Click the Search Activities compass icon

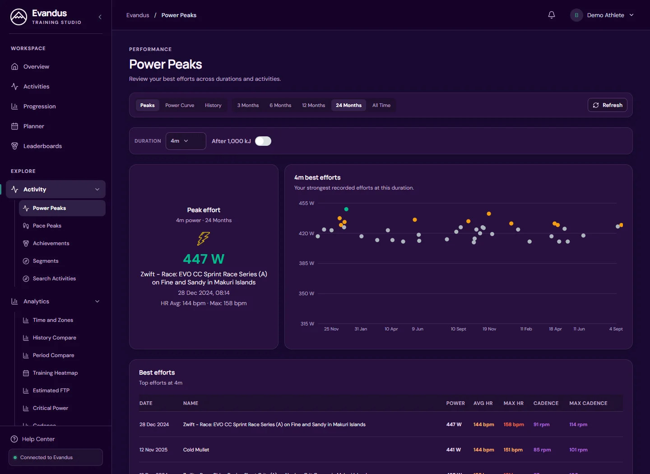tap(26, 279)
